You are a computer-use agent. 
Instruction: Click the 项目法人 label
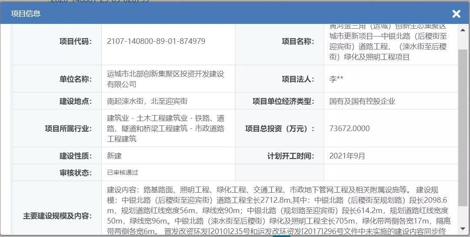tap(298, 79)
